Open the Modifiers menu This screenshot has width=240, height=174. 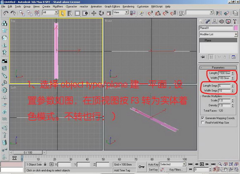coord(58,7)
